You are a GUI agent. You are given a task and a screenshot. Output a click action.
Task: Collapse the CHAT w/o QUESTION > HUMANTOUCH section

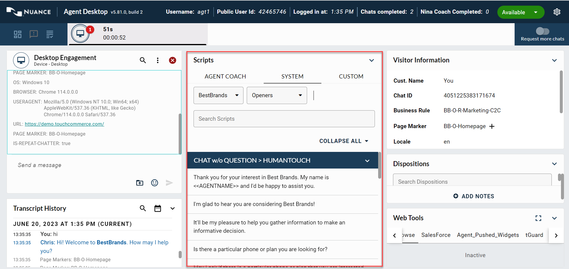[x=367, y=161]
